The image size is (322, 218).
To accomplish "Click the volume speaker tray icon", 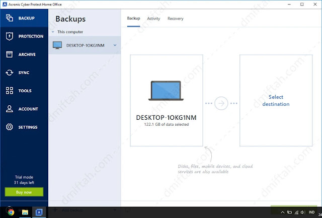I will click(303, 212).
